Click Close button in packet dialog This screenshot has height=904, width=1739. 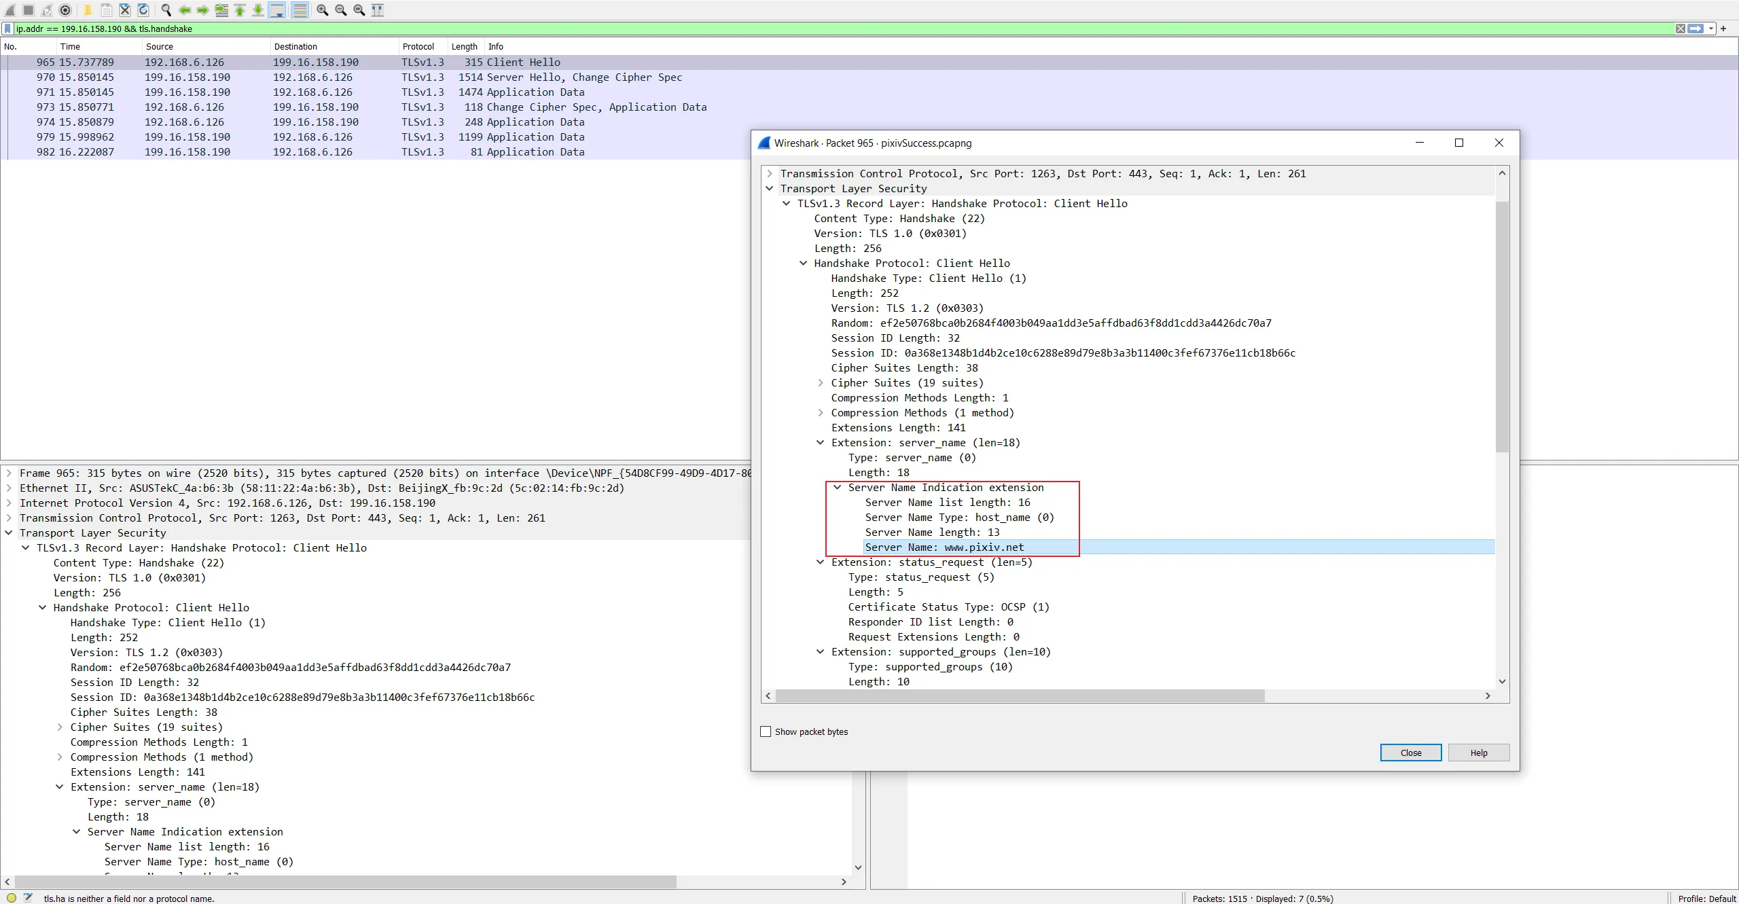(x=1411, y=753)
